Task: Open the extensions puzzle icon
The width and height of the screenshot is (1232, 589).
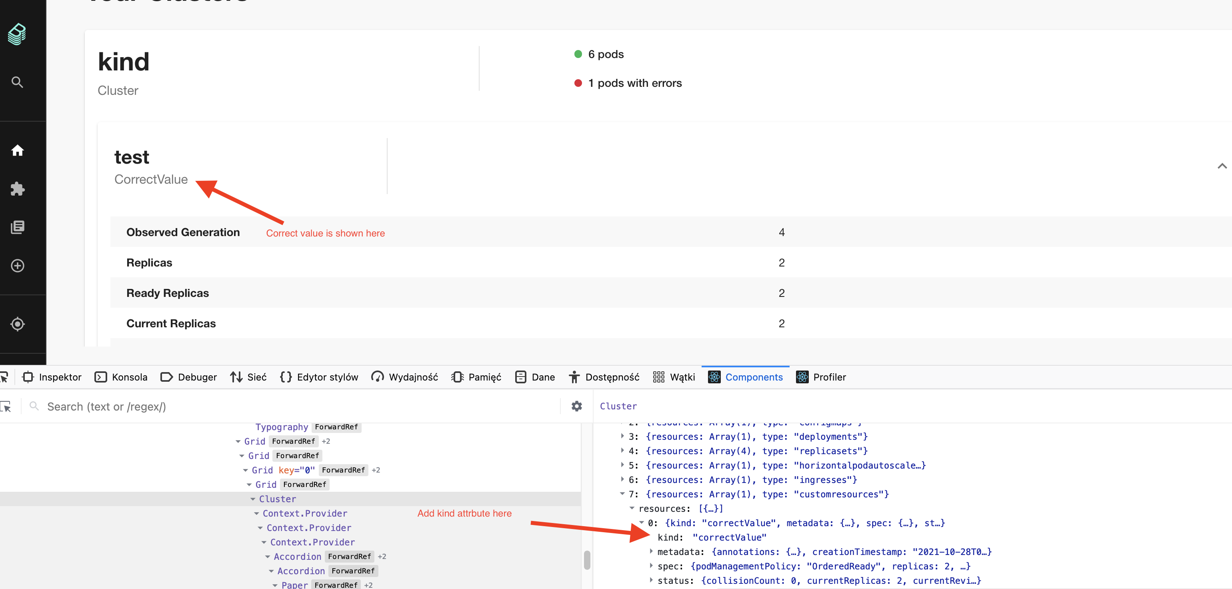Action: click(x=17, y=188)
